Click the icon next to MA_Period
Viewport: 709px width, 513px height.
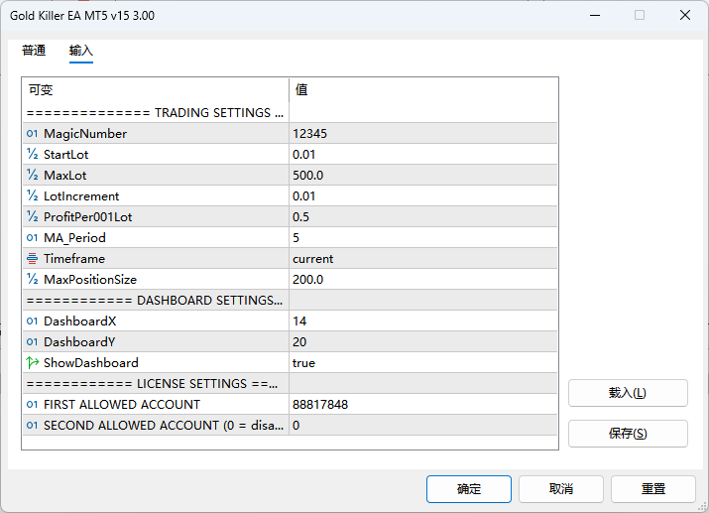(32, 238)
